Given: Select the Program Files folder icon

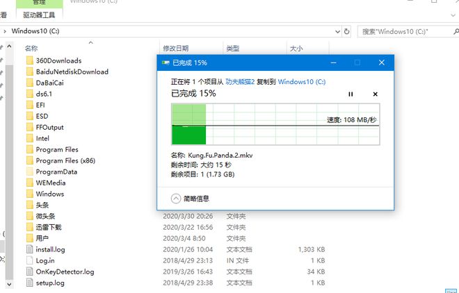Looking at the screenshot, I should pos(30,149).
